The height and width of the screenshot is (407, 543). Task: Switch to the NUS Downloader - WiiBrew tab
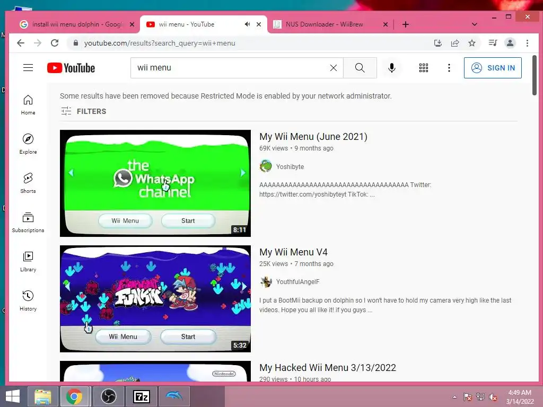tap(324, 24)
